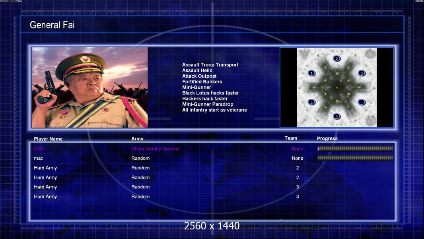Click mac's loading progress bar
Screen dimensions: 424x239
pyautogui.click(x=355, y=158)
